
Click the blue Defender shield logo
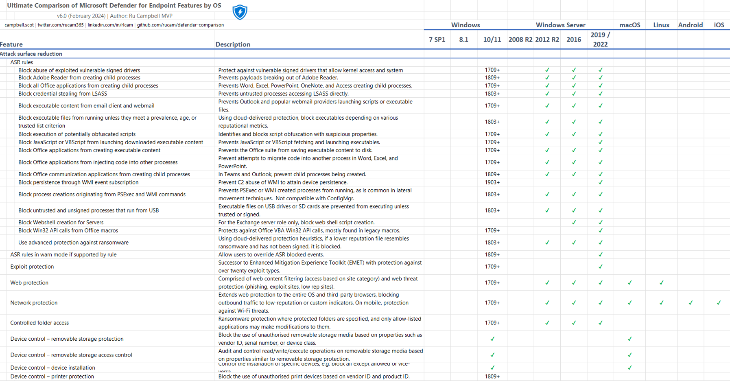240,12
